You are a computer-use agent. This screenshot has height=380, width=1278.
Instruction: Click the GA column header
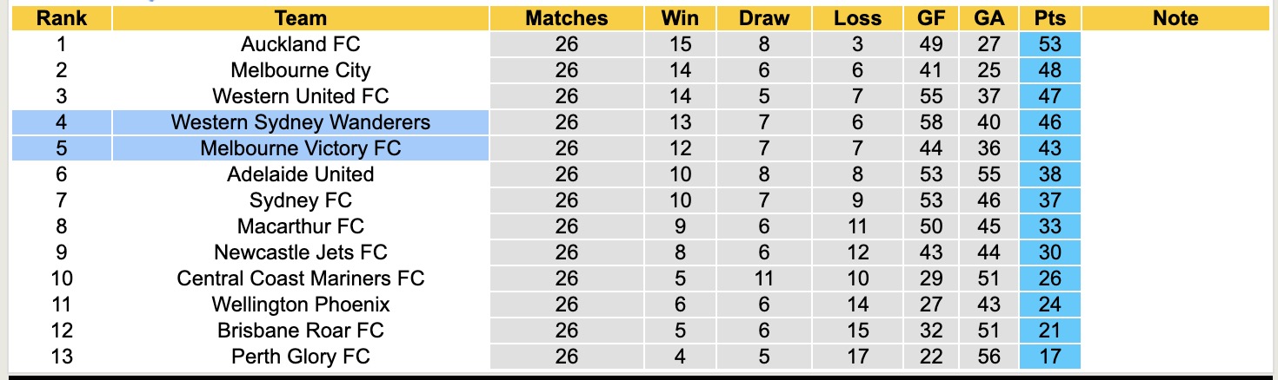990,18
